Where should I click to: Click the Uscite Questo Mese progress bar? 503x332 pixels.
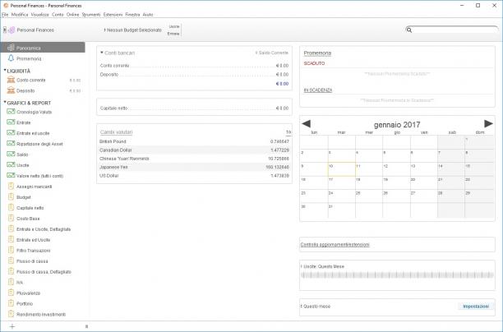[x=397, y=275]
